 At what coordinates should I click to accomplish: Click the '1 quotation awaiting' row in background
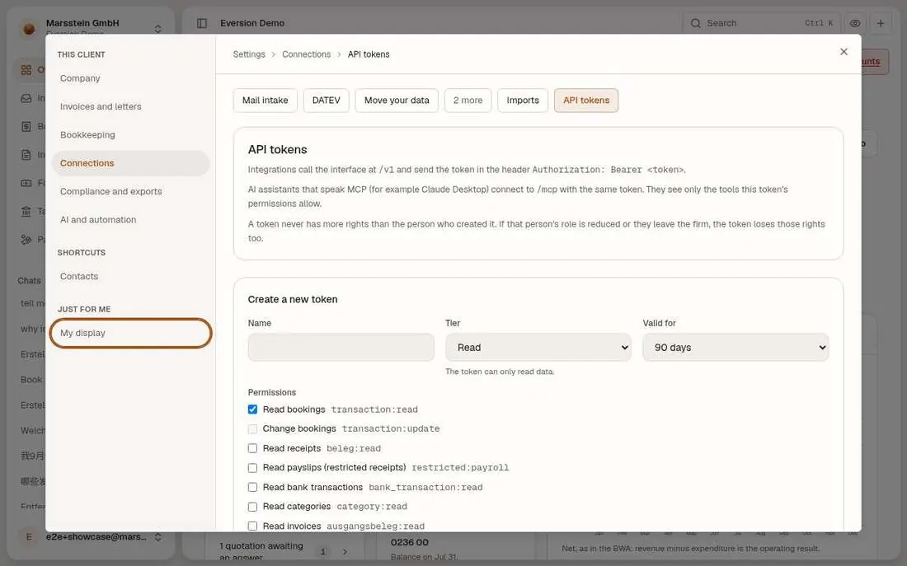(x=284, y=551)
